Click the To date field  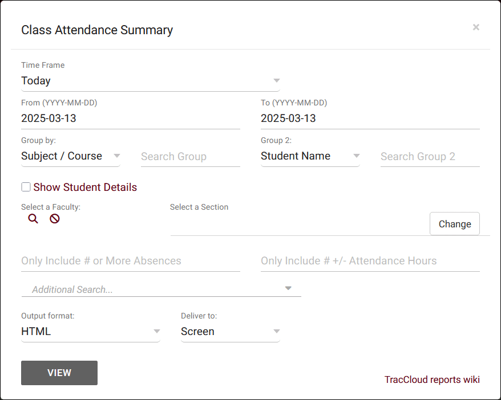370,119
